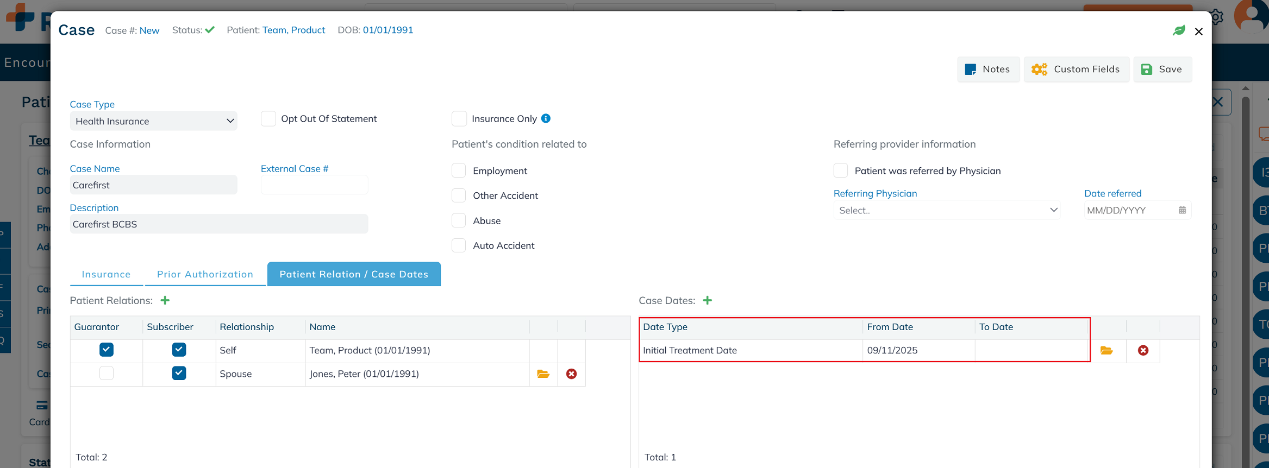1269x468 pixels.
Task: Click the Insurance Only info icon
Action: pos(546,118)
